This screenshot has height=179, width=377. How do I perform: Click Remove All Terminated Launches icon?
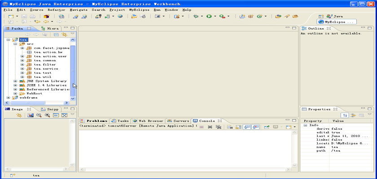tap(218, 127)
